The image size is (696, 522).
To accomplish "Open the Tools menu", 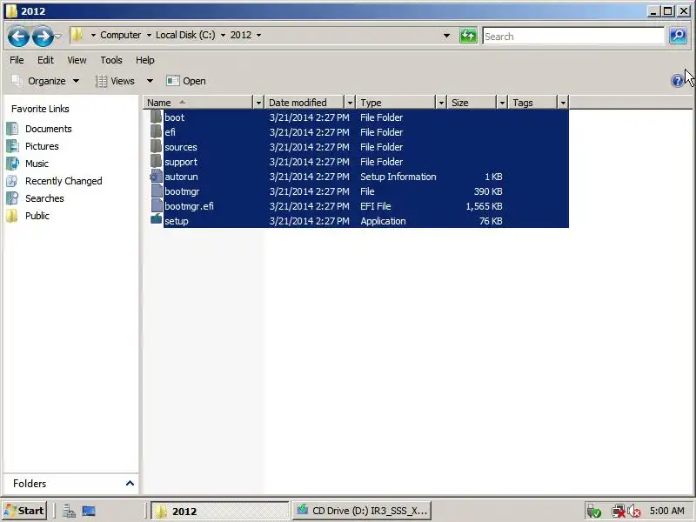I will tap(111, 60).
